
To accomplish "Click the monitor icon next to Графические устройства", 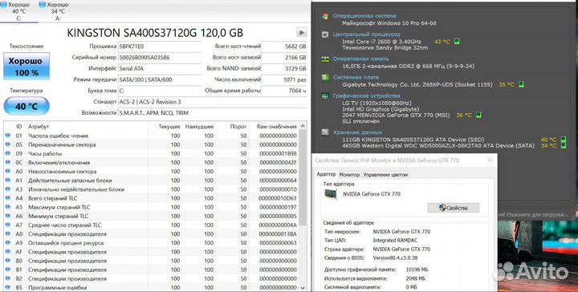I will (325, 95).
